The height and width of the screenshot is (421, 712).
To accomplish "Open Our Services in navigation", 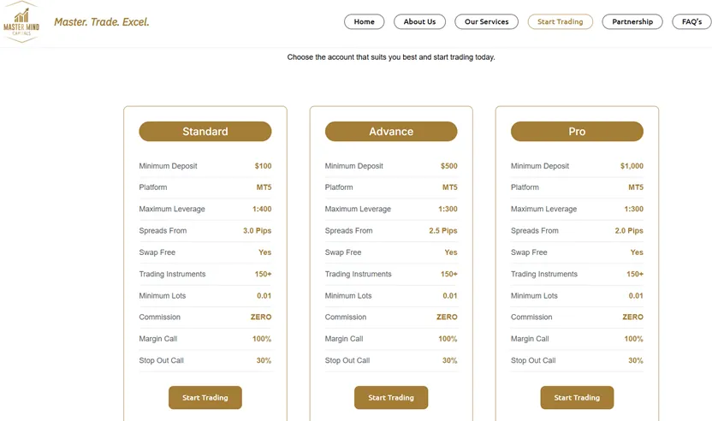I will coord(486,21).
